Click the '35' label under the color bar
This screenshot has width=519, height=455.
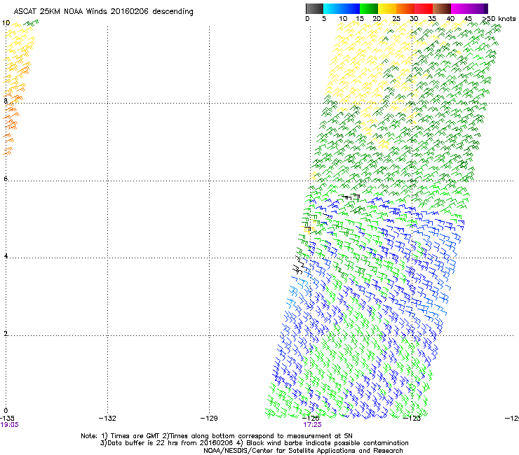click(x=432, y=19)
